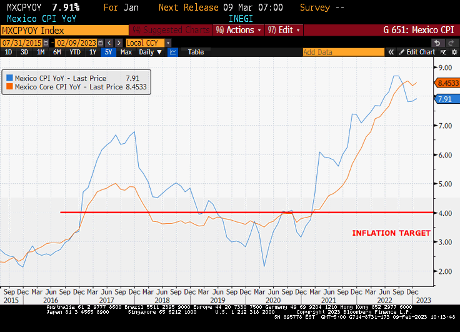Click blue Mexico CPI YoY legend swatch
The image size is (460, 332).
coord(9,78)
